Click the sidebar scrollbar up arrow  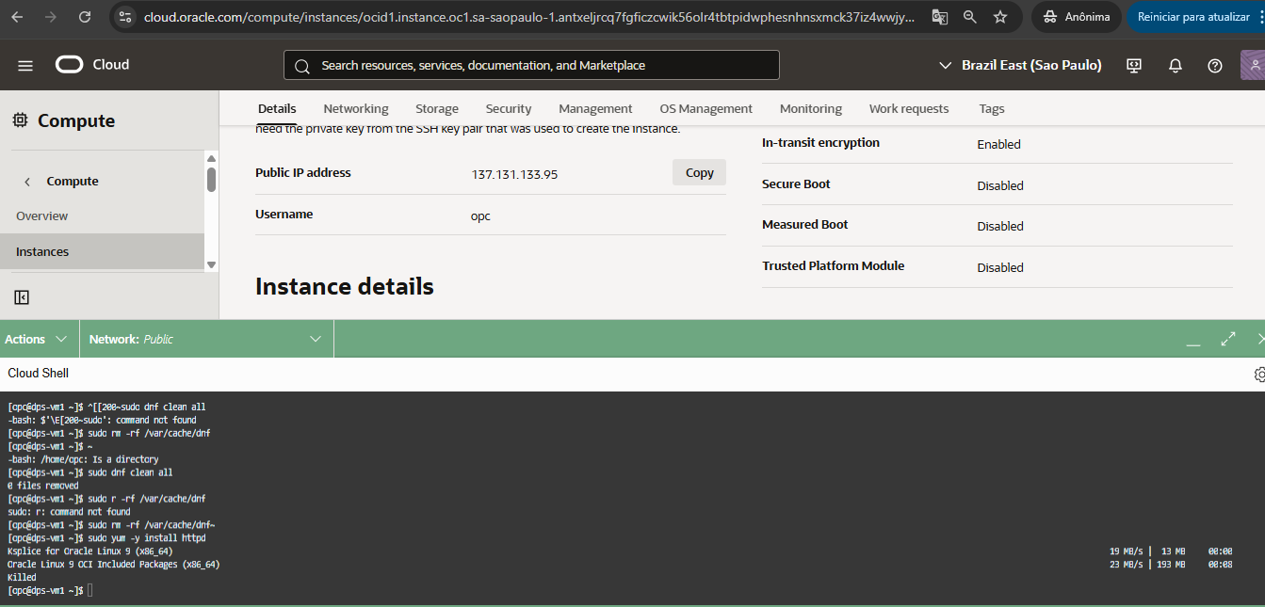pos(211,159)
